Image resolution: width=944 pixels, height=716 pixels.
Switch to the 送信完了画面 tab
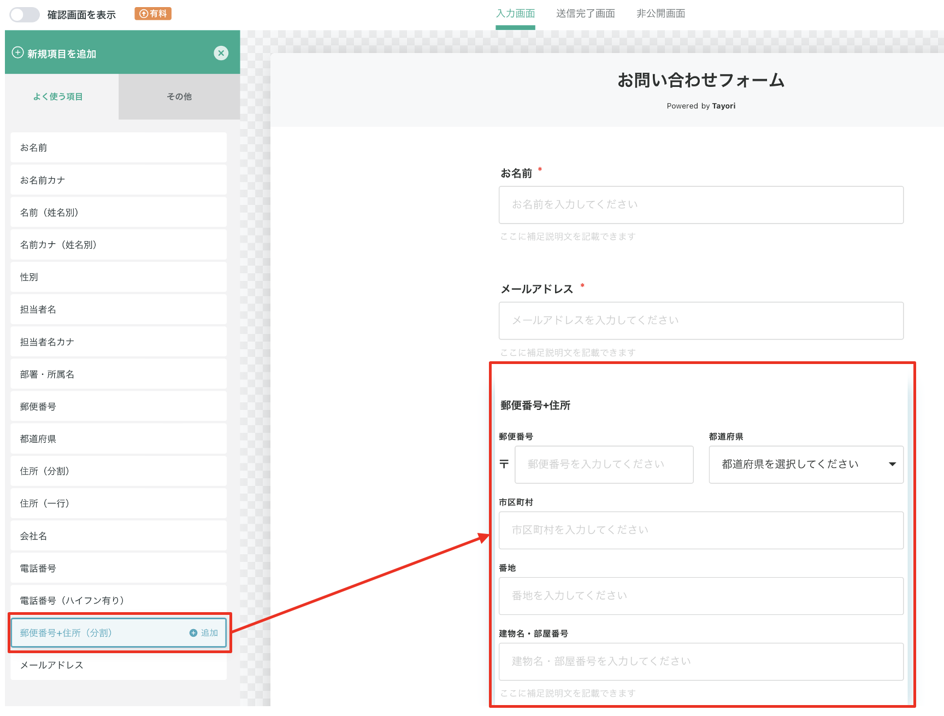pos(585,14)
